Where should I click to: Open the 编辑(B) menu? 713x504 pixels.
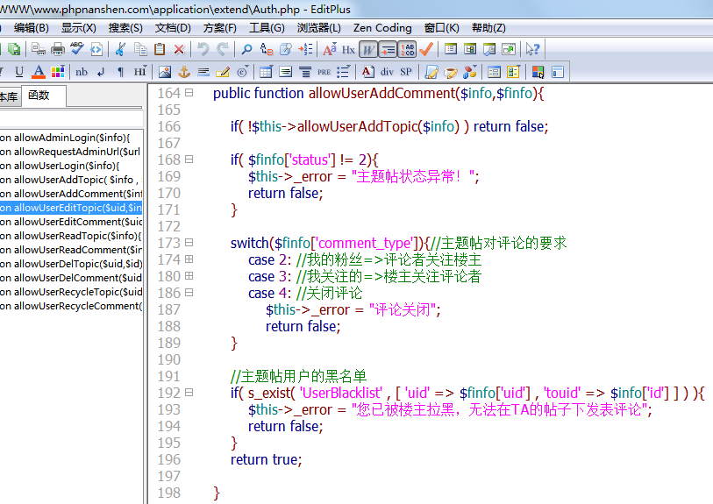click(32, 28)
